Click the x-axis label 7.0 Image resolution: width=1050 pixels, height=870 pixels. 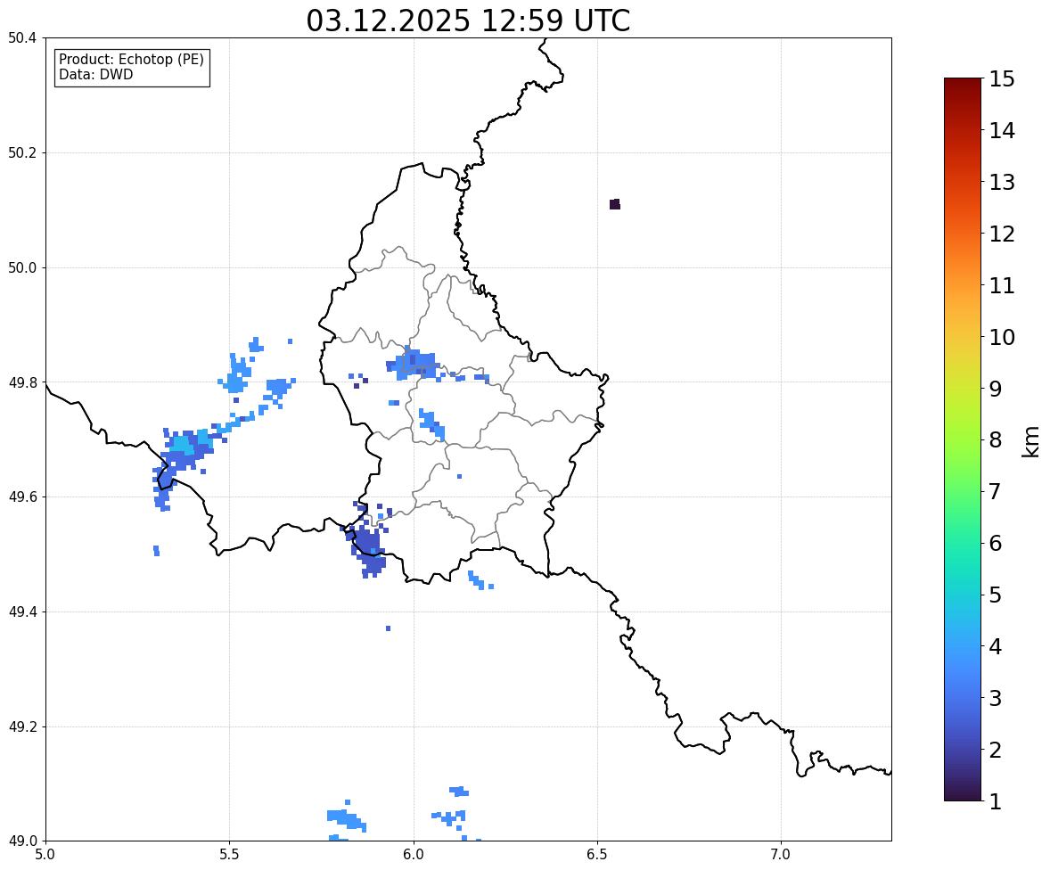pyautogui.click(x=781, y=855)
